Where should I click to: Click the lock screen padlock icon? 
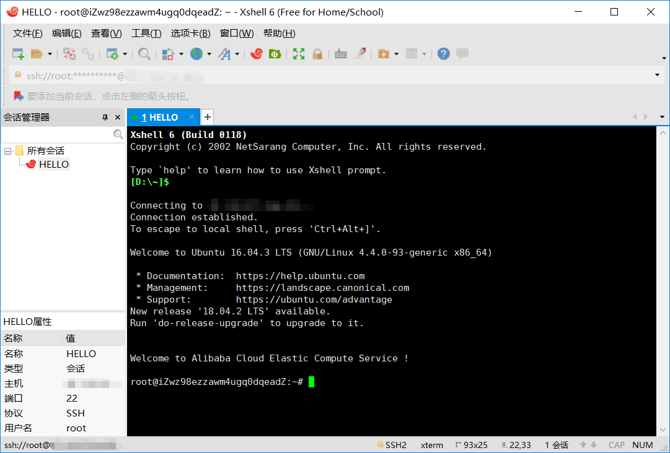click(317, 54)
